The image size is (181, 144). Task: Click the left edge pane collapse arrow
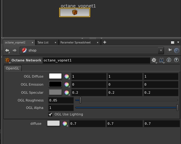tap(2, 38)
